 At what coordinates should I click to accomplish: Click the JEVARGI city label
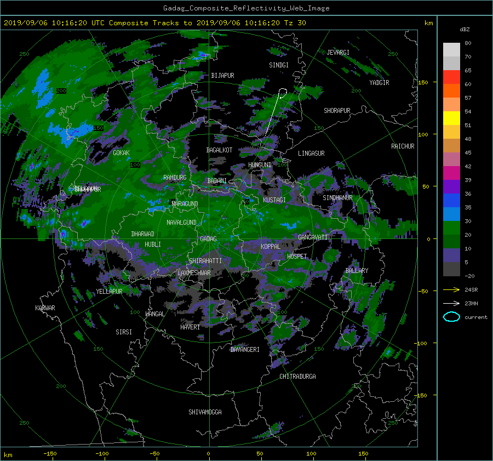338,53
